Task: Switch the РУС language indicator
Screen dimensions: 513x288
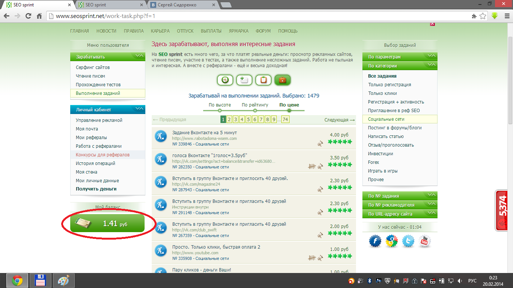Action: tap(472, 281)
